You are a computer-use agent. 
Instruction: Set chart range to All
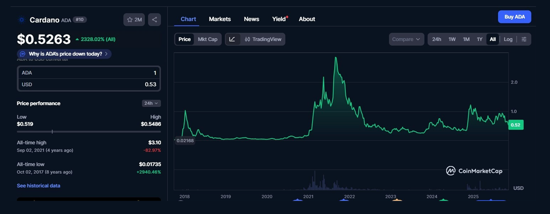(493, 39)
